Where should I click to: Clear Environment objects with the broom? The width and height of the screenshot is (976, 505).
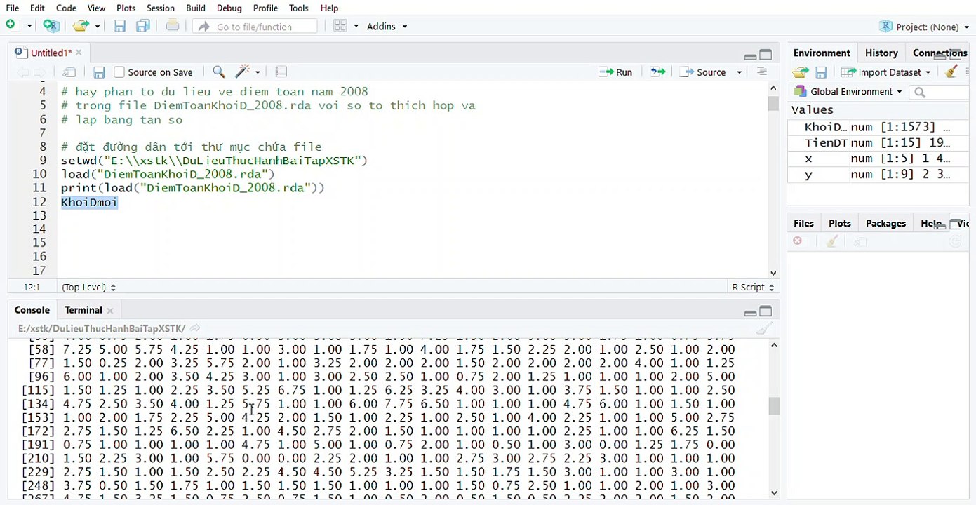[x=951, y=72]
